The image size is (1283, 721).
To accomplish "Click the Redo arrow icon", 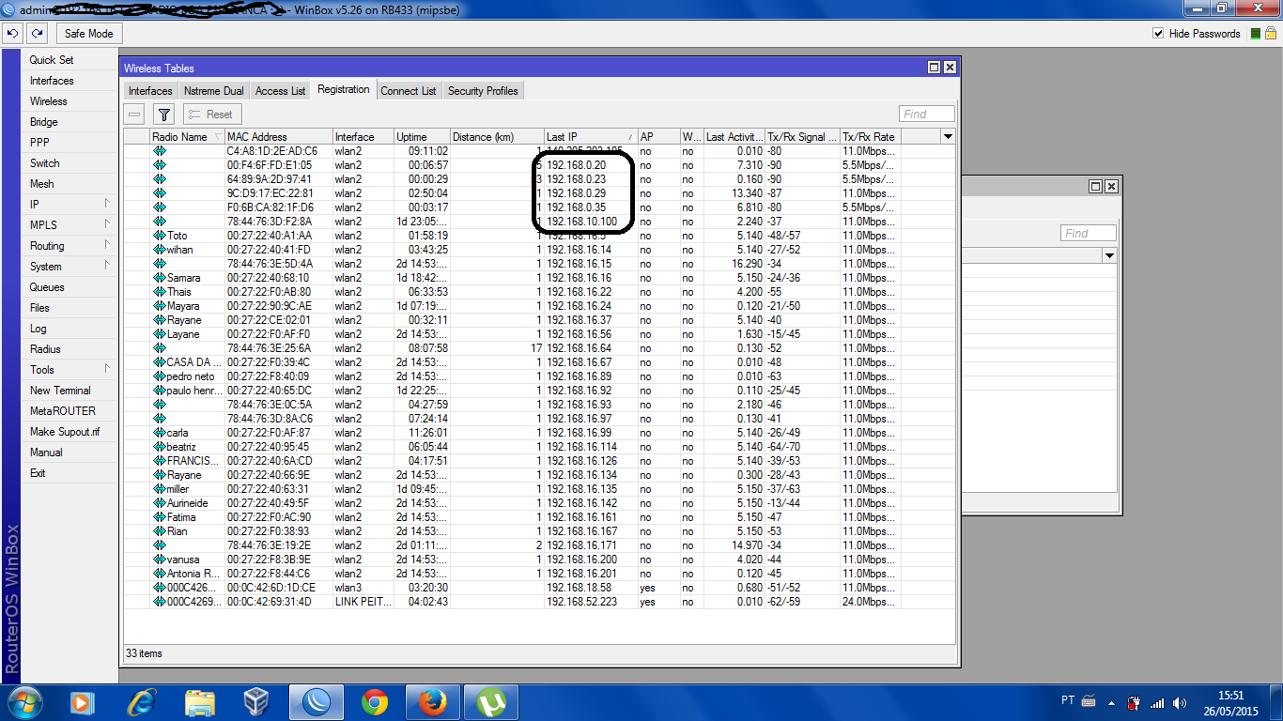I will (x=37, y=34).
